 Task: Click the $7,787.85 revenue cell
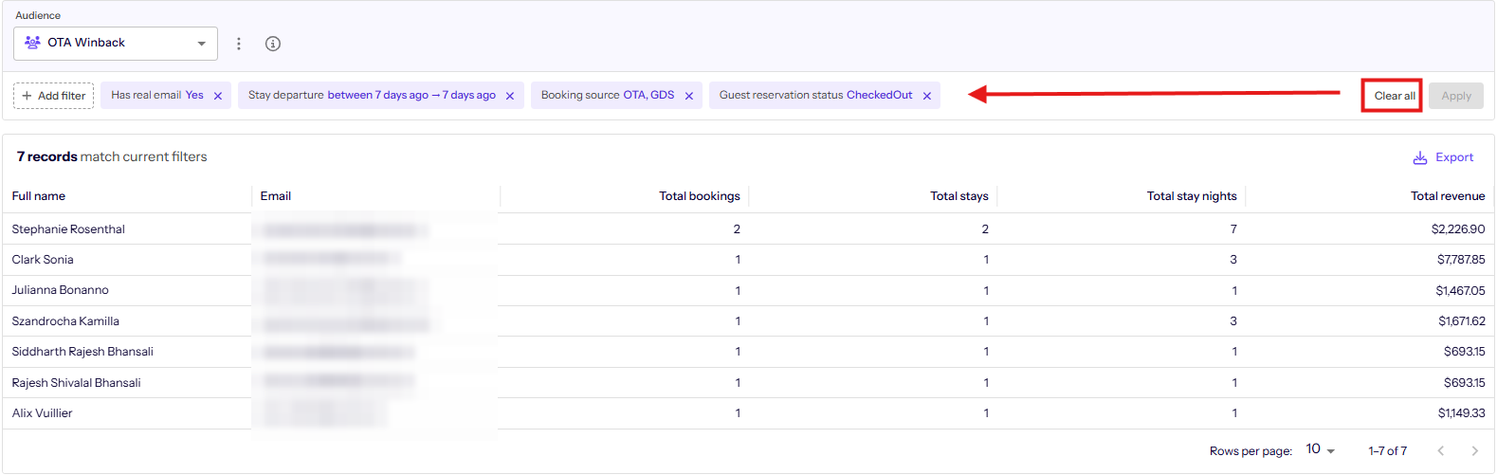pyautogui.click(x=1461, y=260)
